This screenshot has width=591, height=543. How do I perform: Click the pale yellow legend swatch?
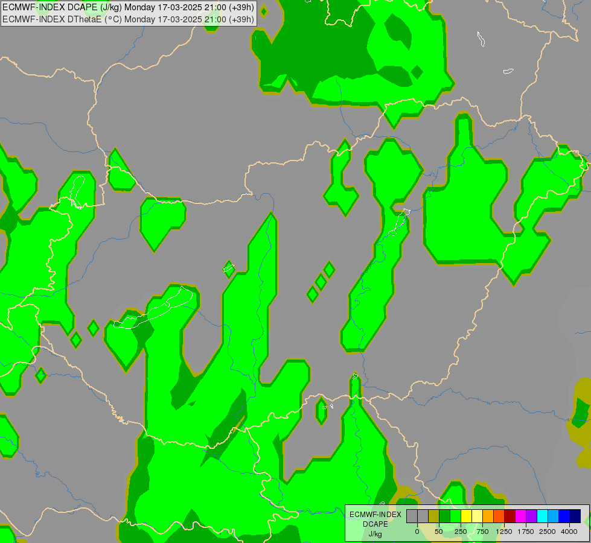(x=477, y=516)
